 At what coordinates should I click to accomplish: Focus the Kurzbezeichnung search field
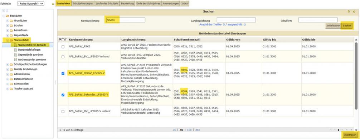(126, 20)
